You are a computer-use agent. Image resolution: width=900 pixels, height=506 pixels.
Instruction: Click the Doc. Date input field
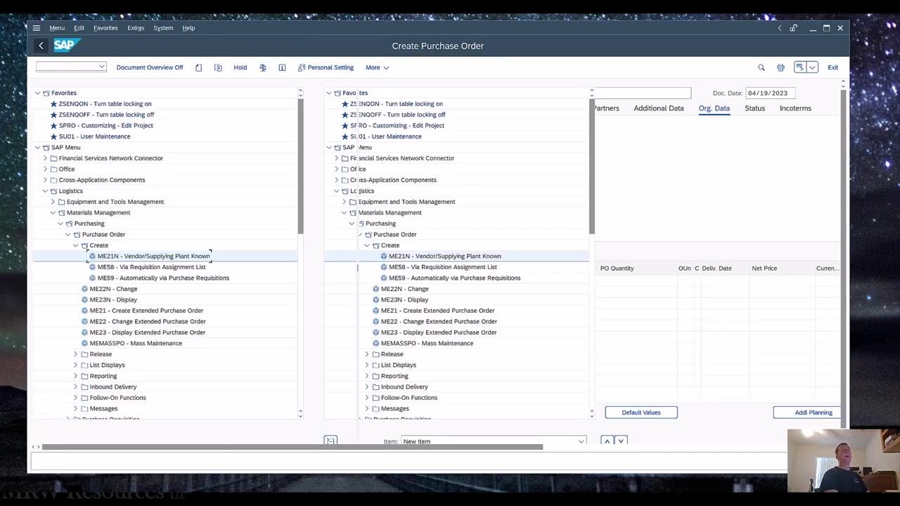pos(771,93)
